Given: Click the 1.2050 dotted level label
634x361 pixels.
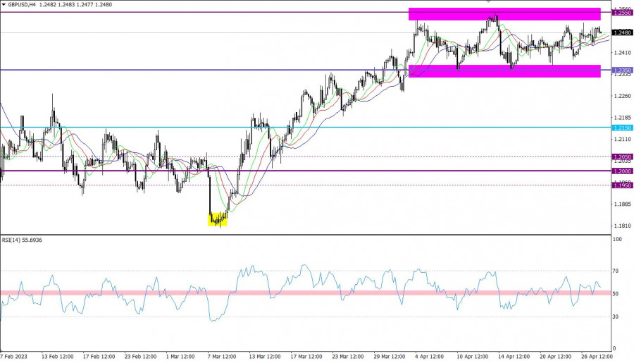Looking at the screenshot, I should pyautogui.click(x=621, y=157).
